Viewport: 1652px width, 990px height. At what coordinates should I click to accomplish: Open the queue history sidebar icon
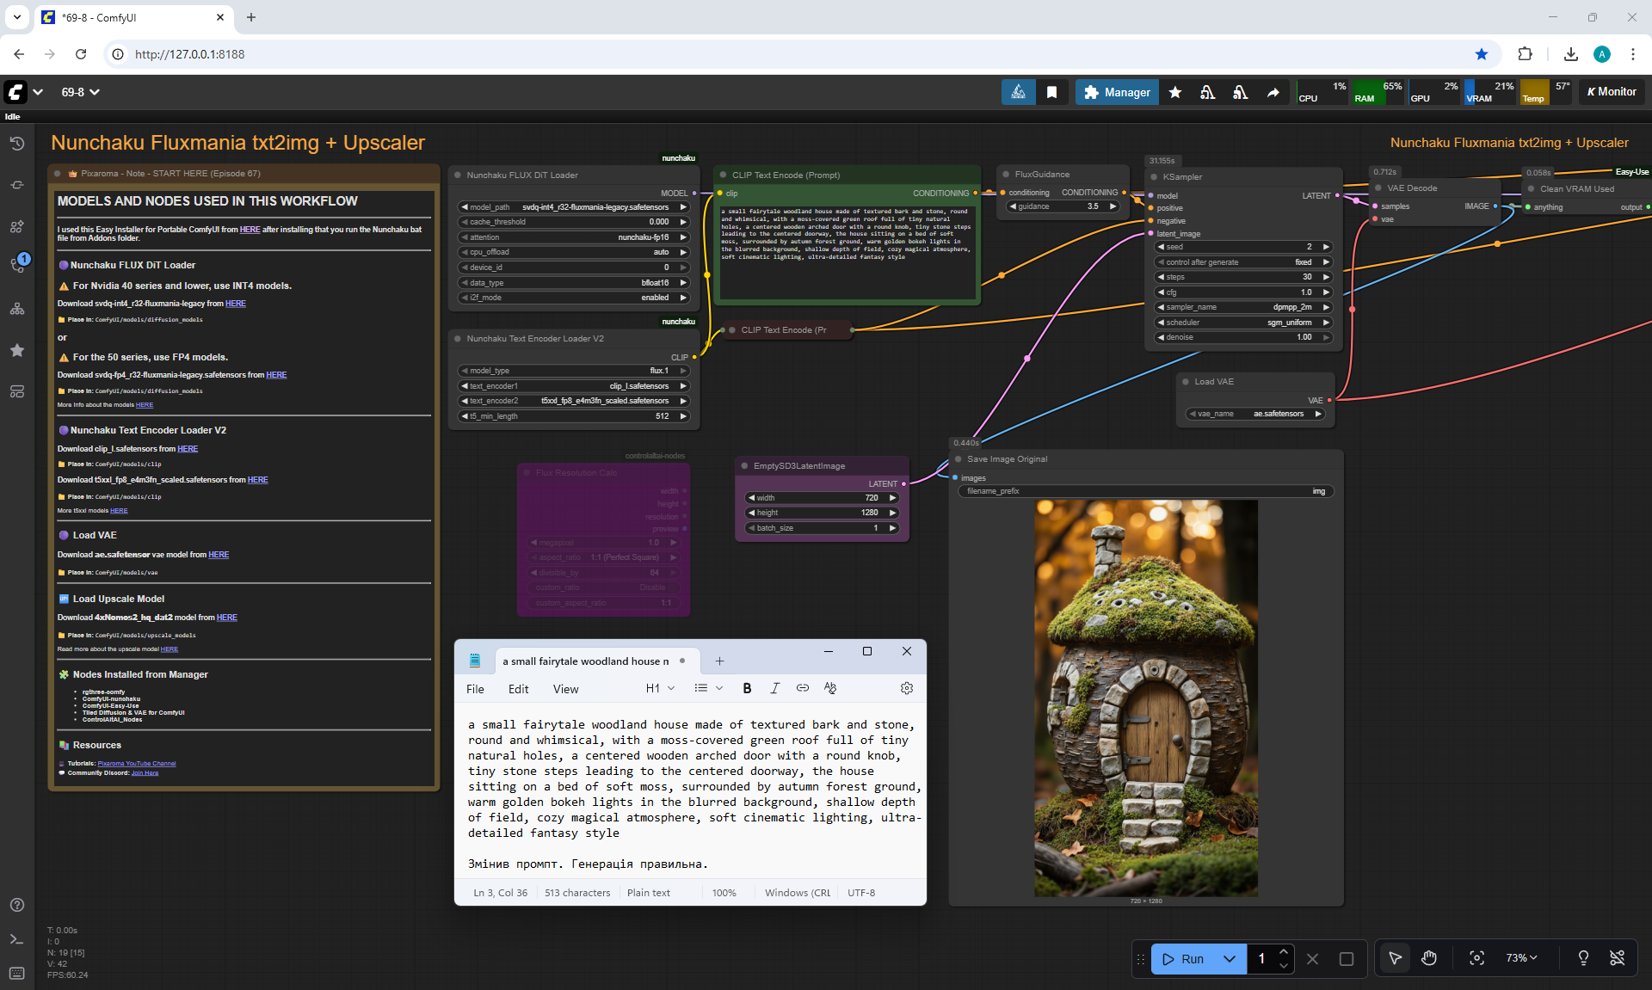point(17,144)
